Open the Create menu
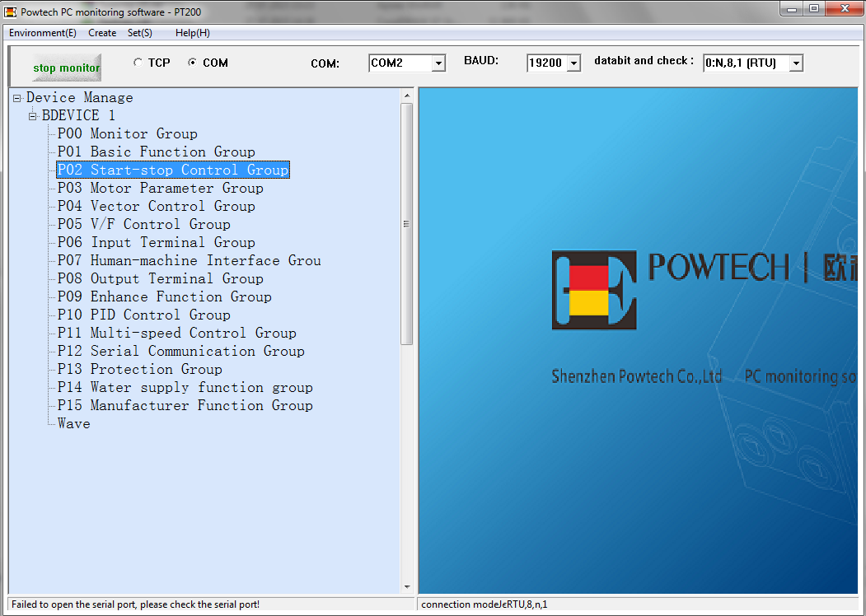Image resolution: width=866 pixels, height=616 pixels. pos(102,33)
